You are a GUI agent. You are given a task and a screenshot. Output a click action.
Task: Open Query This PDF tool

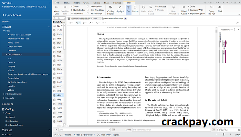(x=211, y=10)
